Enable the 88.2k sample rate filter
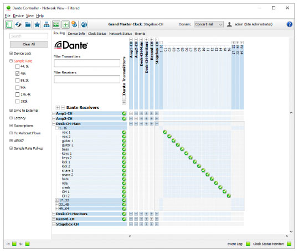 [17, 80]
